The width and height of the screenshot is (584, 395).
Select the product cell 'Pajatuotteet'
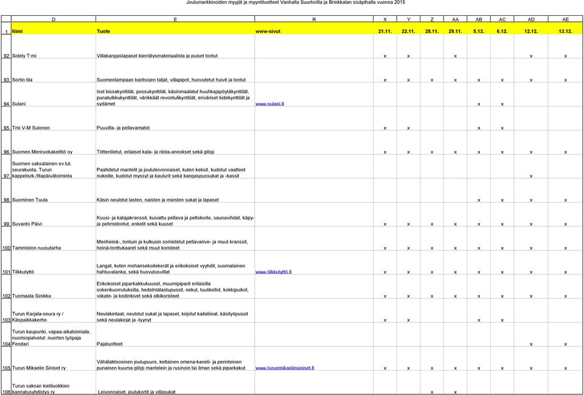pos(175,335)
